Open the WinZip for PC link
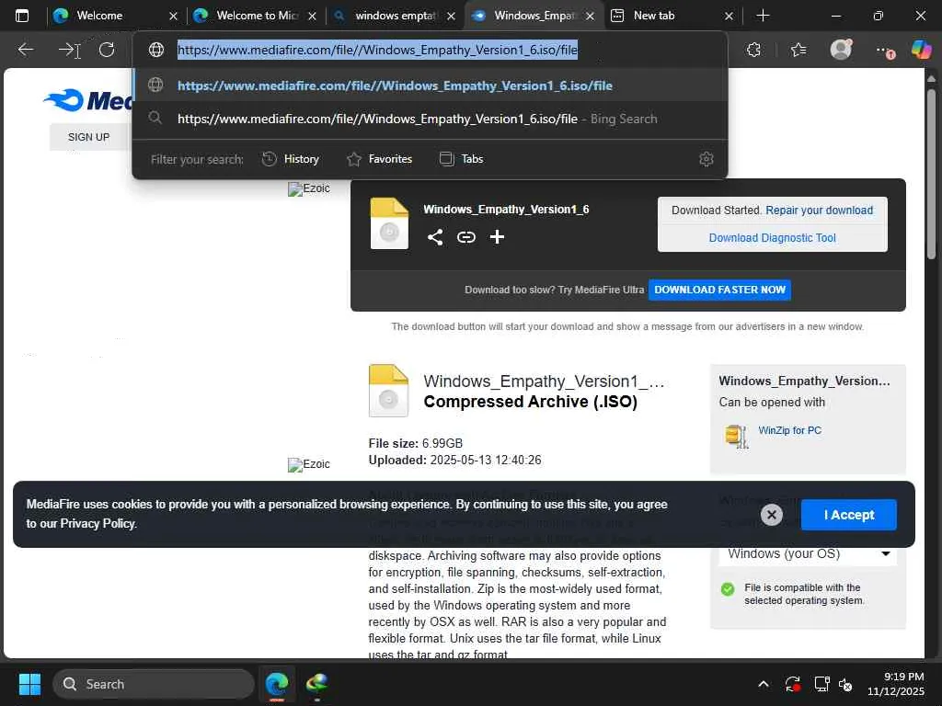 [x=789, y=430]
